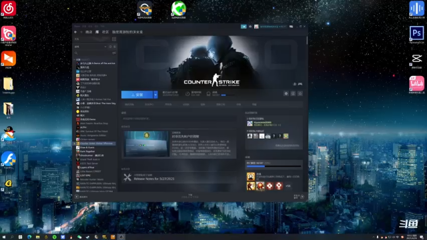Select Grand Theft Auto V in the list
Screen dimensions: 427x240
coord(88,159)
